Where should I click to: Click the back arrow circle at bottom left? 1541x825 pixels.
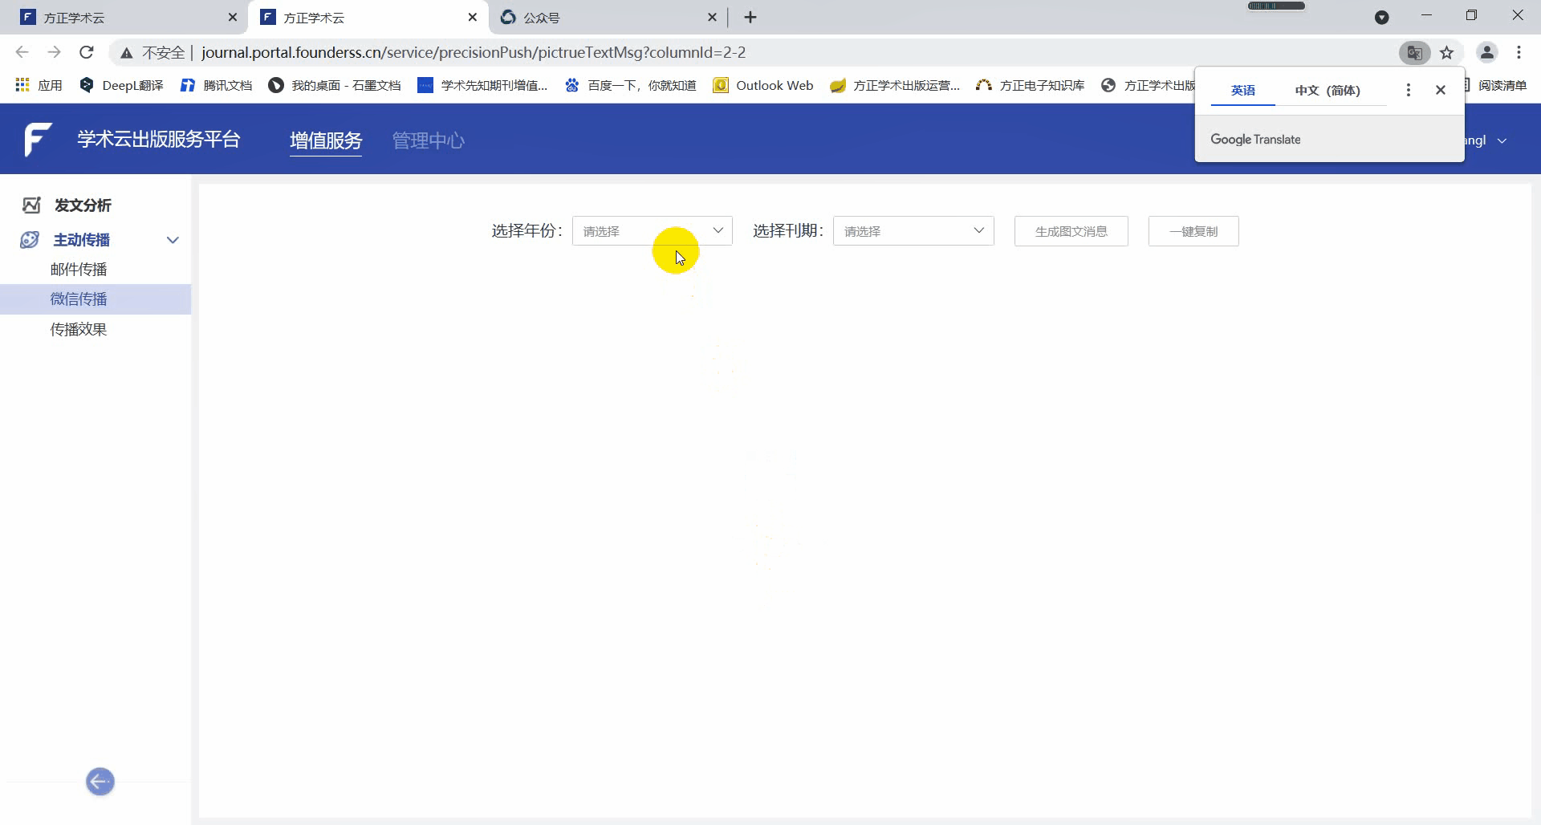pos(100,781)
